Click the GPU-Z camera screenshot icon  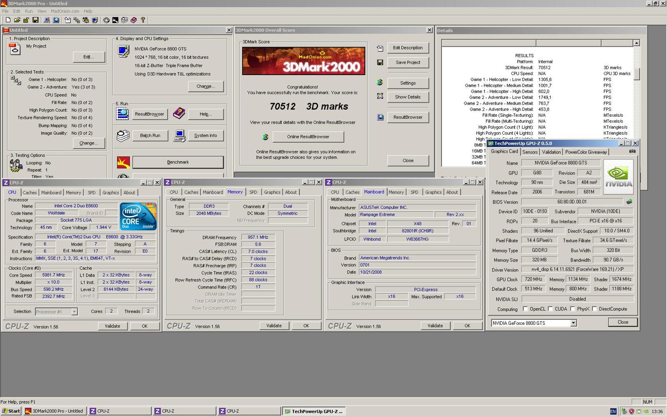pos(632,151)
